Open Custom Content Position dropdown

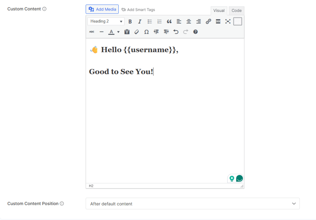point(192,204)
